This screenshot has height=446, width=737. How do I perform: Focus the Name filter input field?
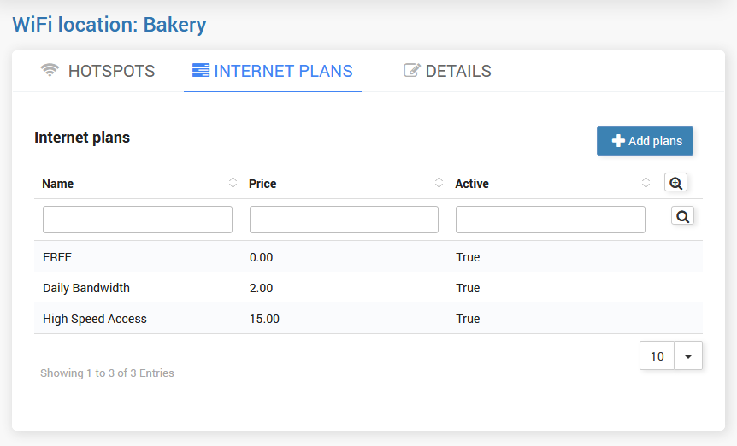click(138, 220)
